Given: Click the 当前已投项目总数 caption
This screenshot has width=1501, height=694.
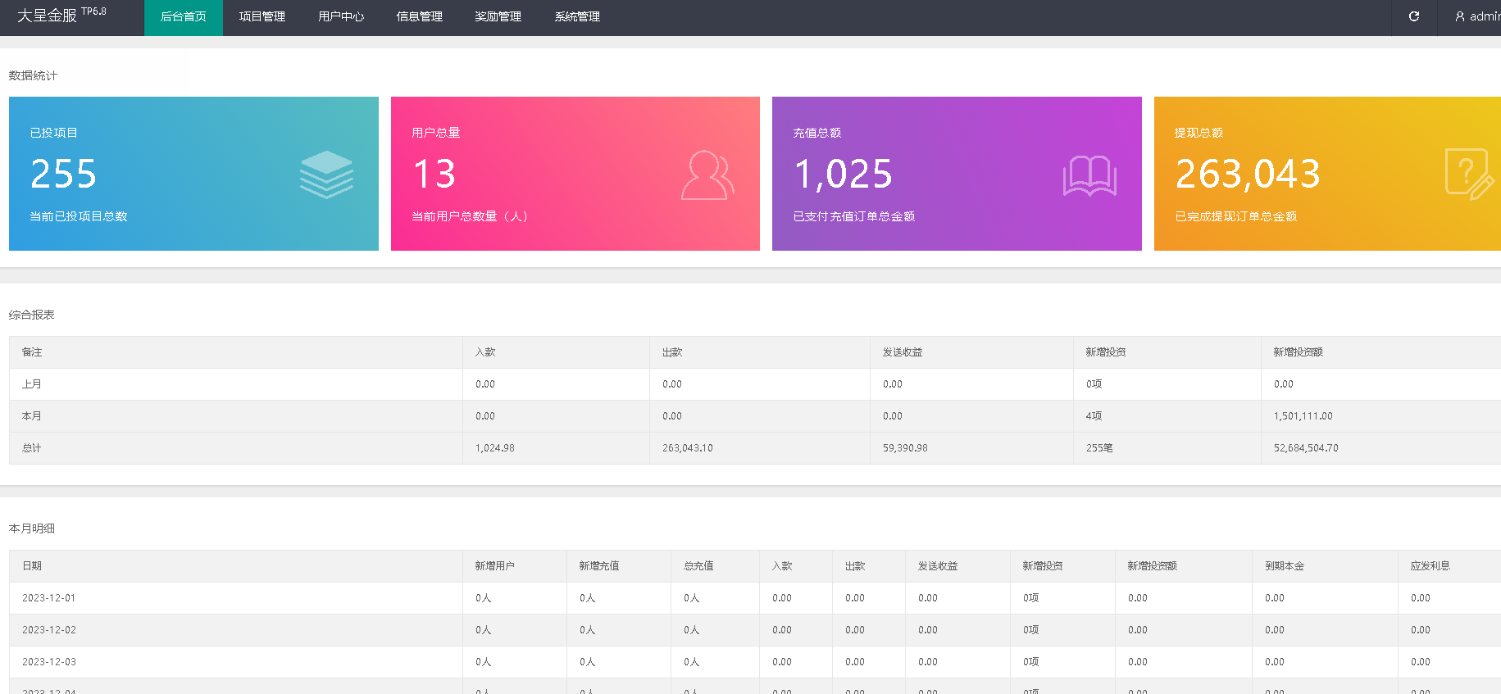Looking at the screenshot, I should click(79, 216).
